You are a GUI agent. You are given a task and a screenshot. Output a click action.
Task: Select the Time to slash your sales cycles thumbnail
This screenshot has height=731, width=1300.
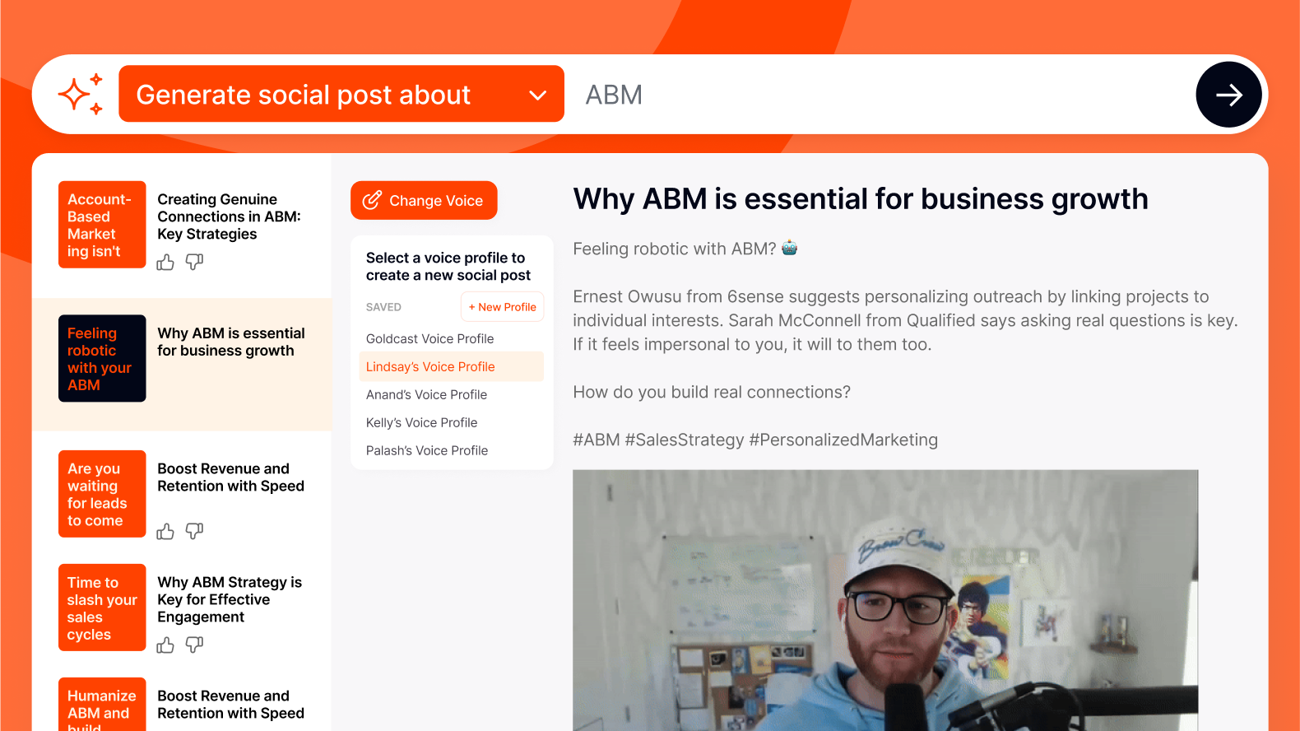coord(102,608)
